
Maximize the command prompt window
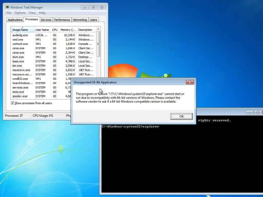click(258, 112)
